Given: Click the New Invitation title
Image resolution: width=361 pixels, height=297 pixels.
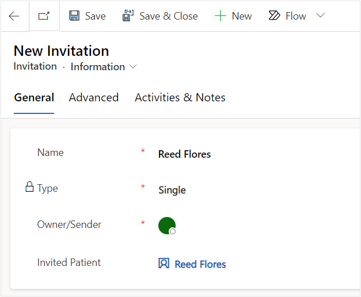Looking at the screenshot, I should click(61, 51).
